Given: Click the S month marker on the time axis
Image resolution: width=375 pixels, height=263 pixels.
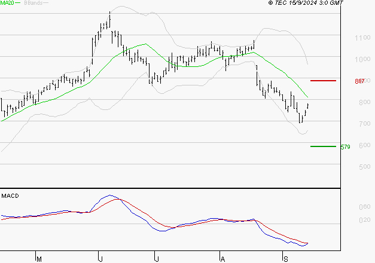Looking at the screenshot, I should [285, 259].
